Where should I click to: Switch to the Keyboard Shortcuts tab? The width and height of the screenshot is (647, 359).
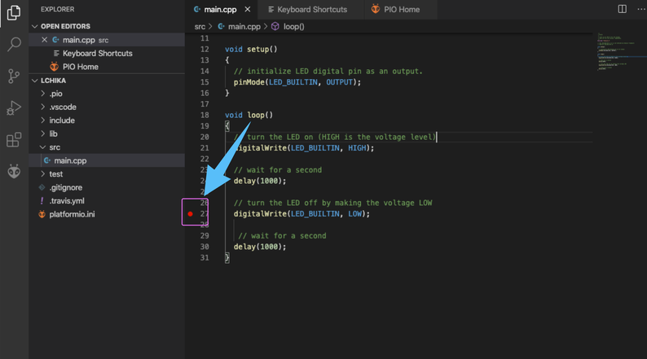(311, 10)
